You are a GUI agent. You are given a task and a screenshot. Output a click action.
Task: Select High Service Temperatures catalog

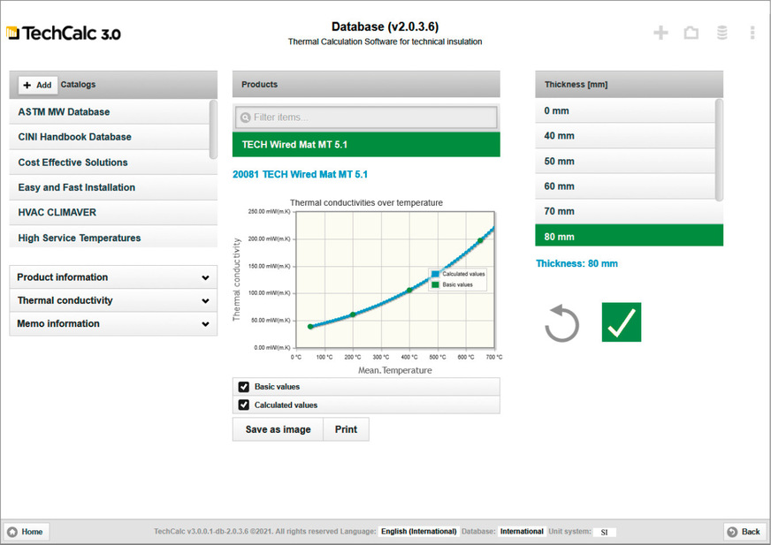point(113,238)
